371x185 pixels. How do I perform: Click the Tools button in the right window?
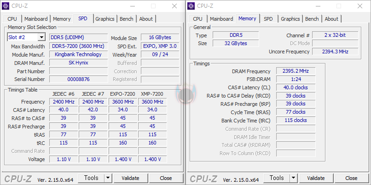click(x=277, y=178)
